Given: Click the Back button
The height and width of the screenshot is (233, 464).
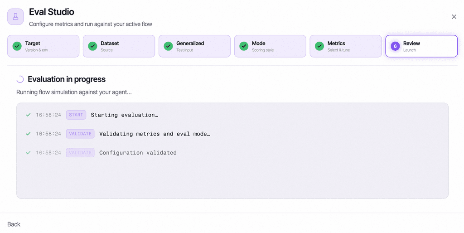Looking at the screenshot, I should (14, 224).
